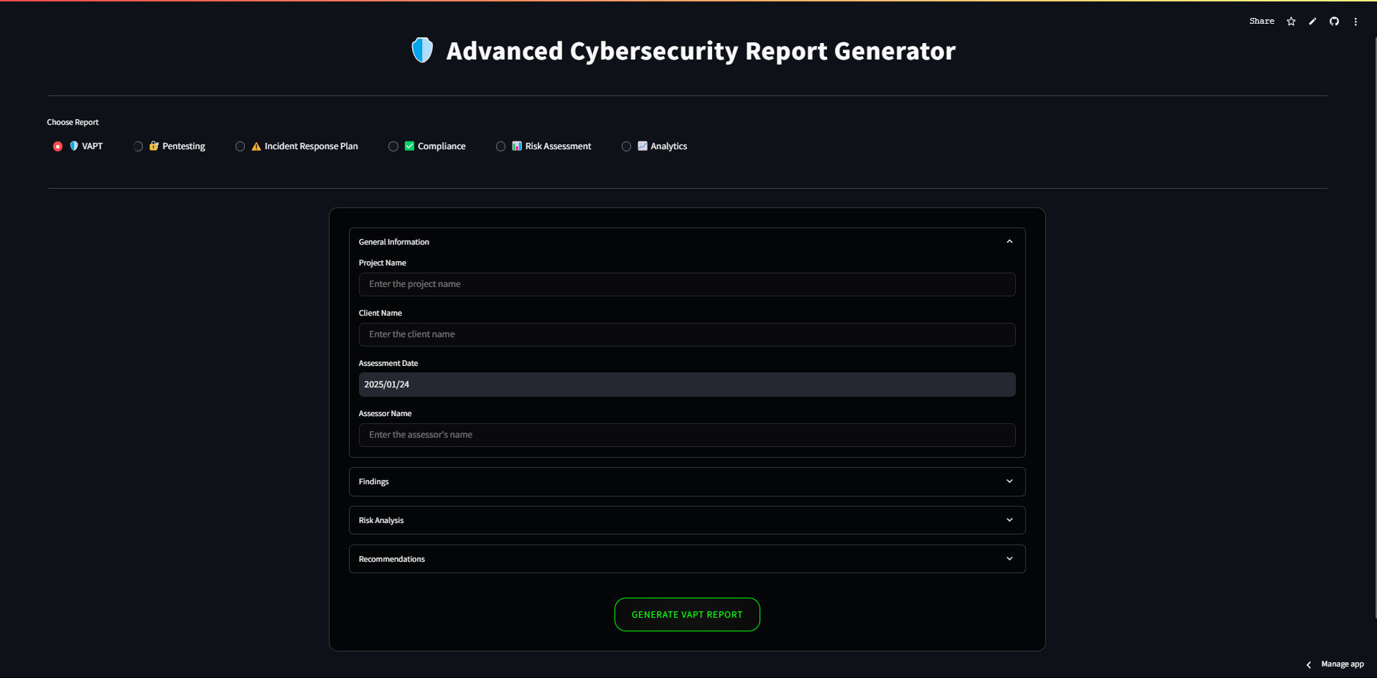Screen dimensions: 1377x678
Task: Click the warning triangle Incident Response icon
Action: click(256, 146)
